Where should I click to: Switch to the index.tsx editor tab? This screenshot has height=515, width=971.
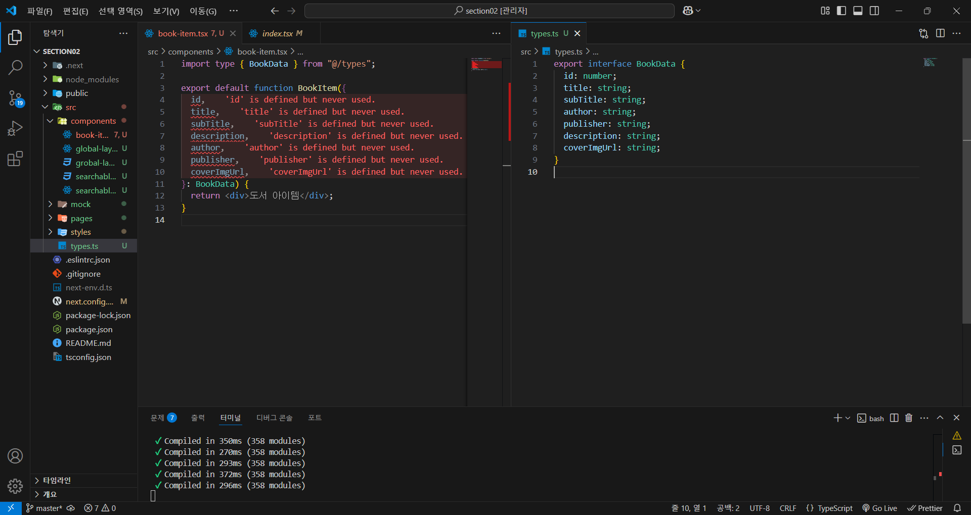tap(277, 33)
